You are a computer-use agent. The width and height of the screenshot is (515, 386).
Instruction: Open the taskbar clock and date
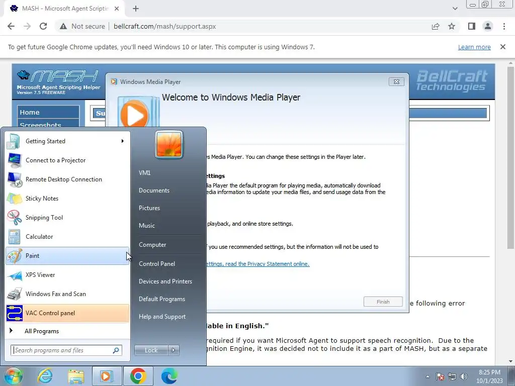click(489, 376)
